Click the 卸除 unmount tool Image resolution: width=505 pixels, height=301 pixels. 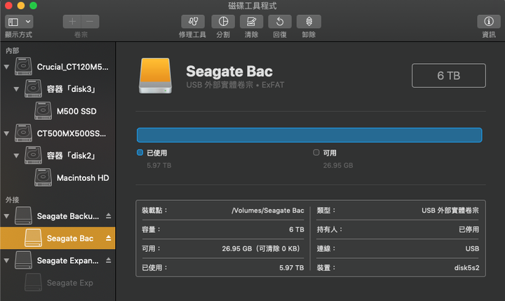(309, 22)
